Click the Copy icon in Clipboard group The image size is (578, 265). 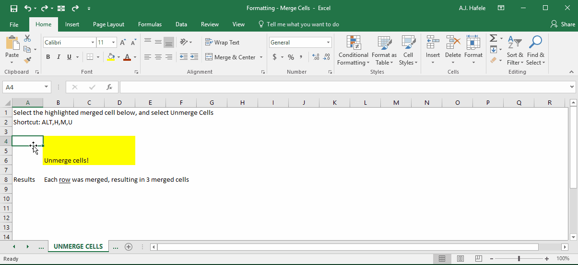27,49
